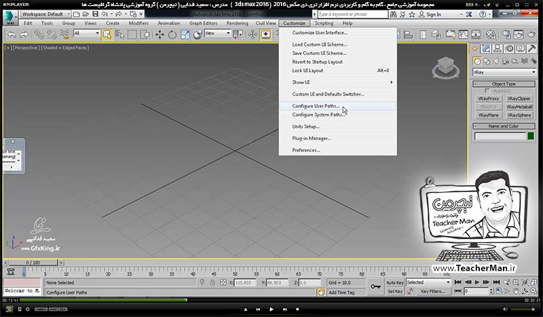Open the All selection filter dropdown

tap(87, 33)
